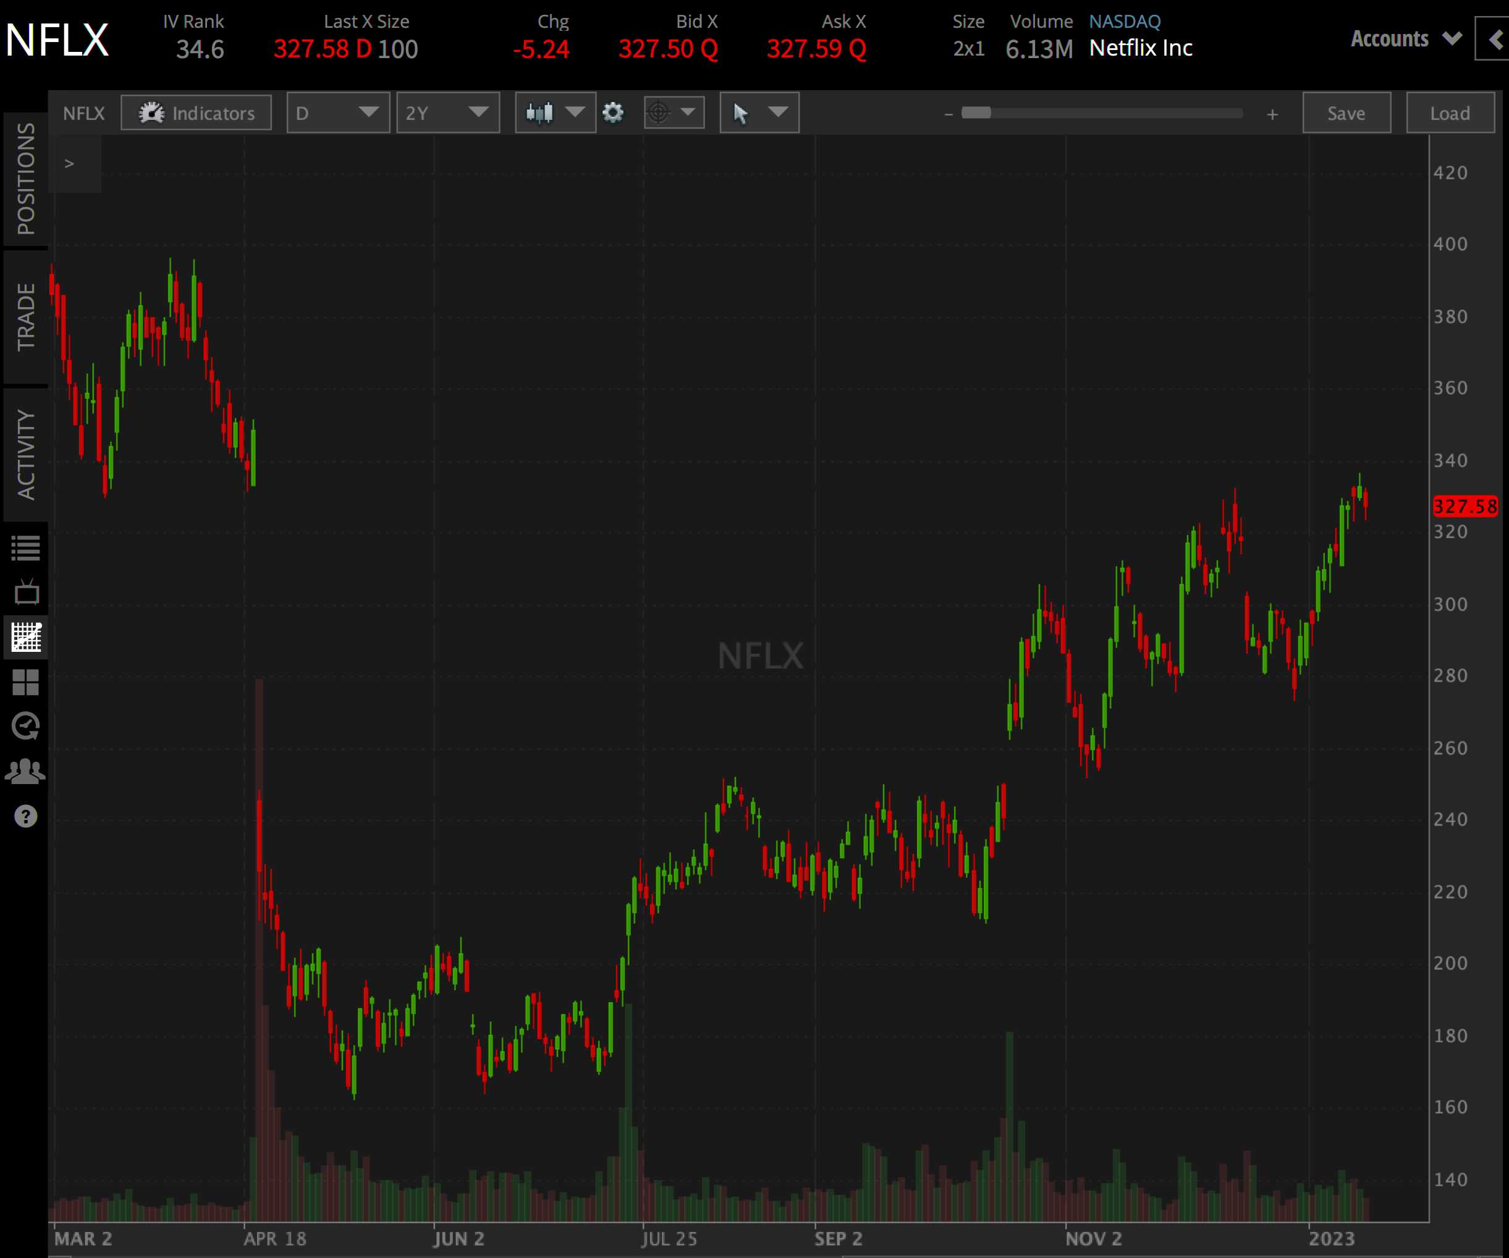
Task: Click the candlestick chart style icon
Action: (539, 113)
